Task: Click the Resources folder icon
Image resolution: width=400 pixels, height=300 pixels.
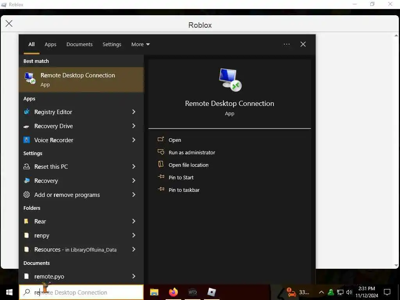Action: click(x=26, y=249)
